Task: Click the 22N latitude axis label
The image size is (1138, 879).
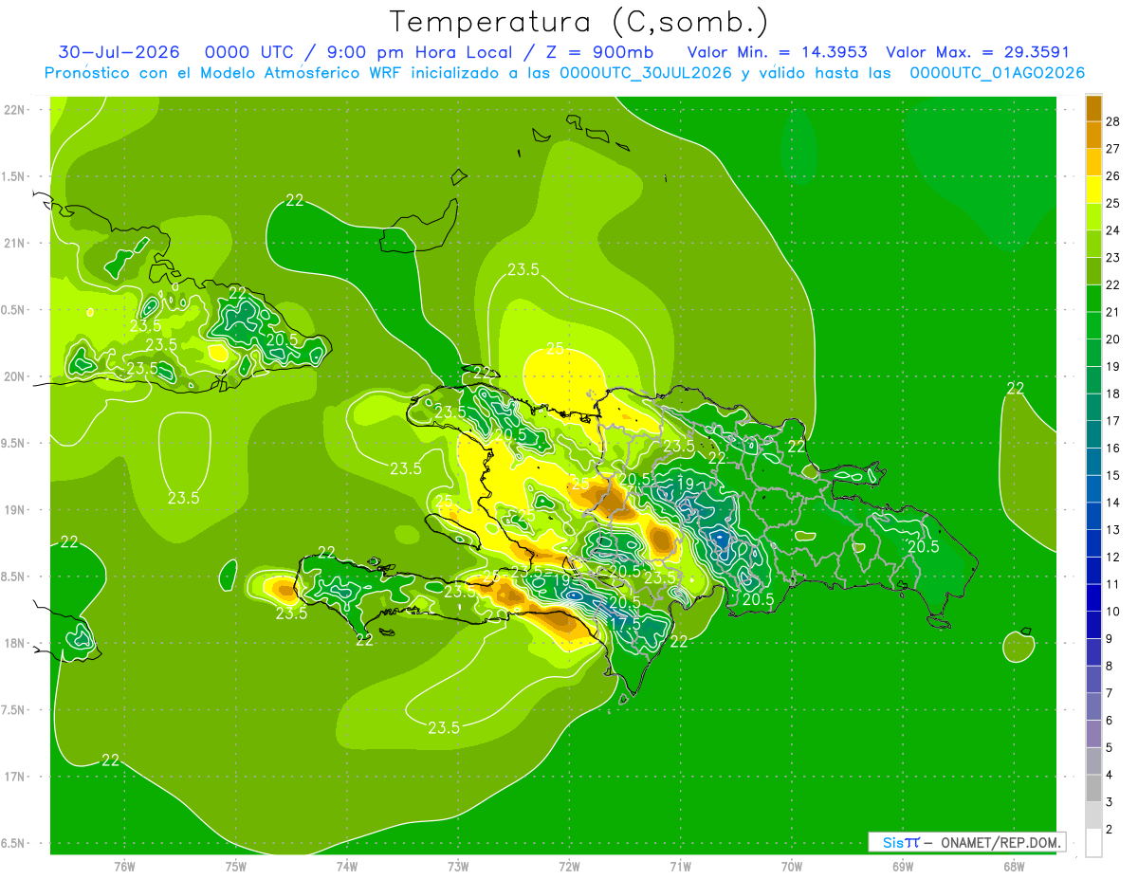Action: (14, 109)
